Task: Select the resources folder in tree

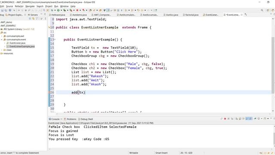Action: click(x=8, y=53)
